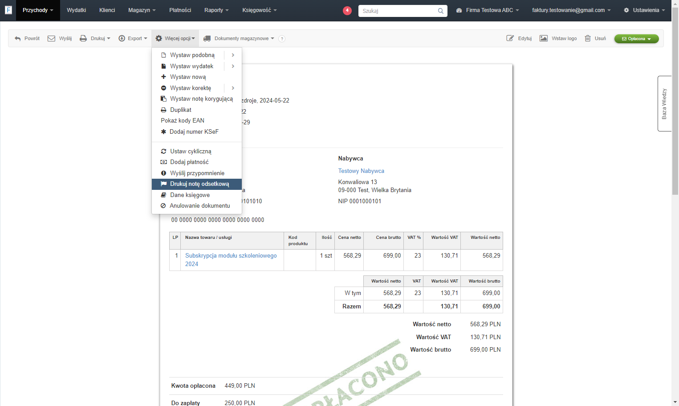Click the help question mark icon
Image resolution: width=679 pixels, height=406 pixels.
pyautogui.click(x=282, y=39)
